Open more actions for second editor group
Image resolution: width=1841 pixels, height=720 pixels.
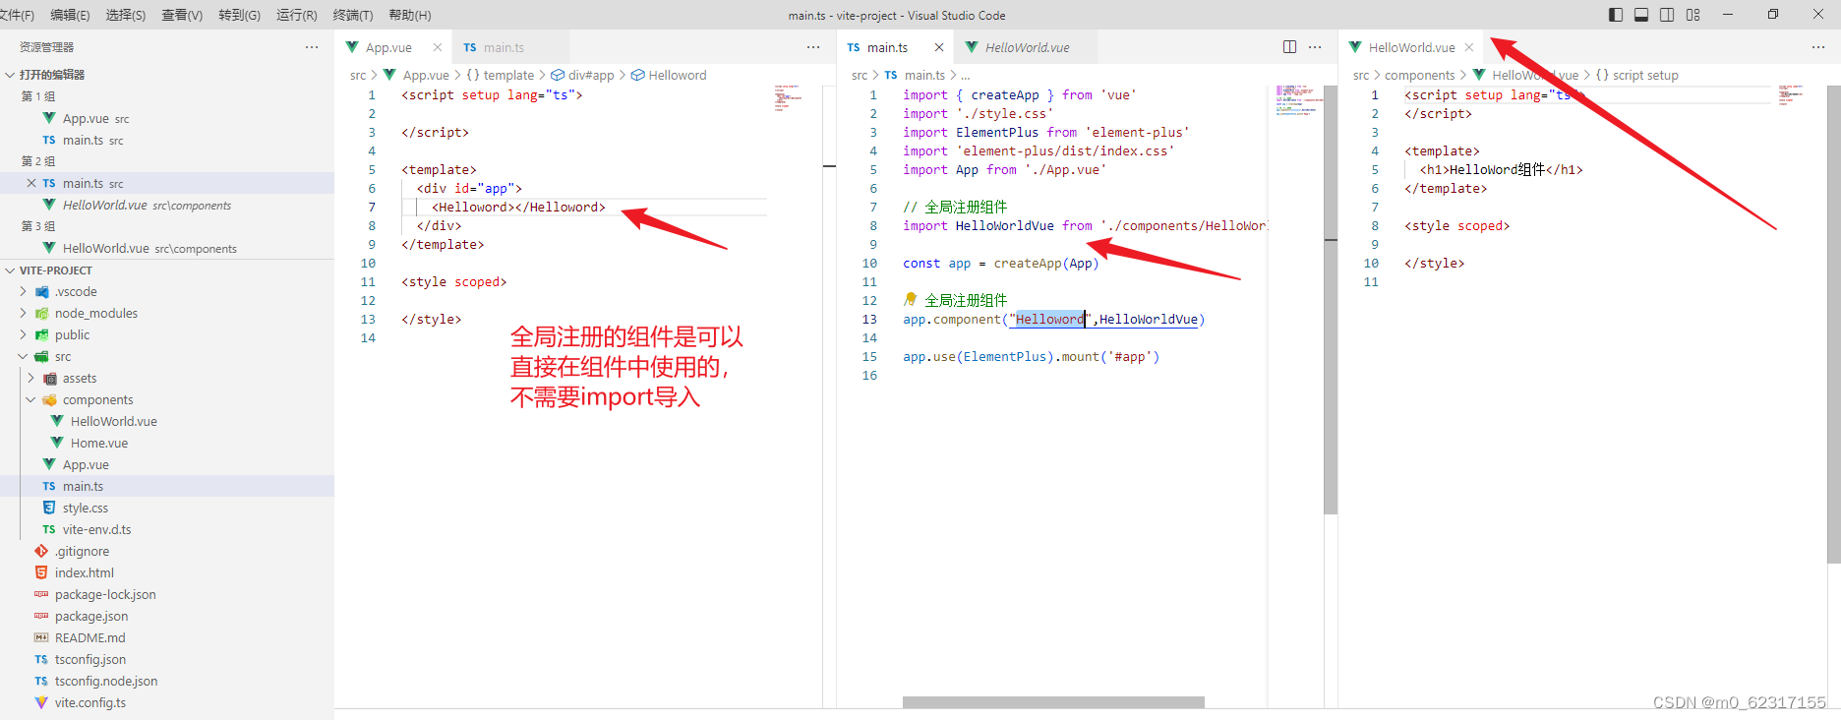point(1315,47)
